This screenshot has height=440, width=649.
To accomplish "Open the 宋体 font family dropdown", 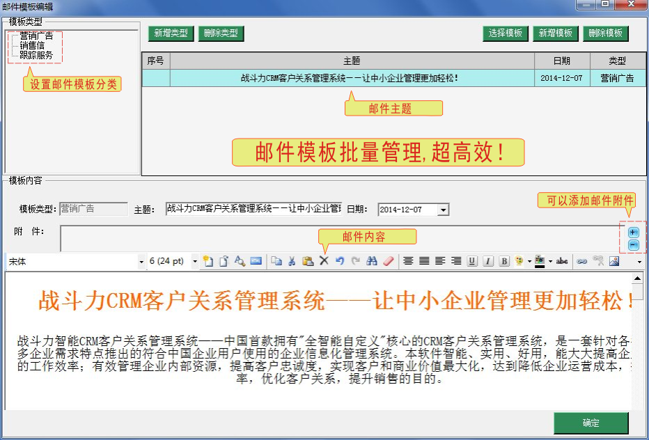I will tap(141, 262).
